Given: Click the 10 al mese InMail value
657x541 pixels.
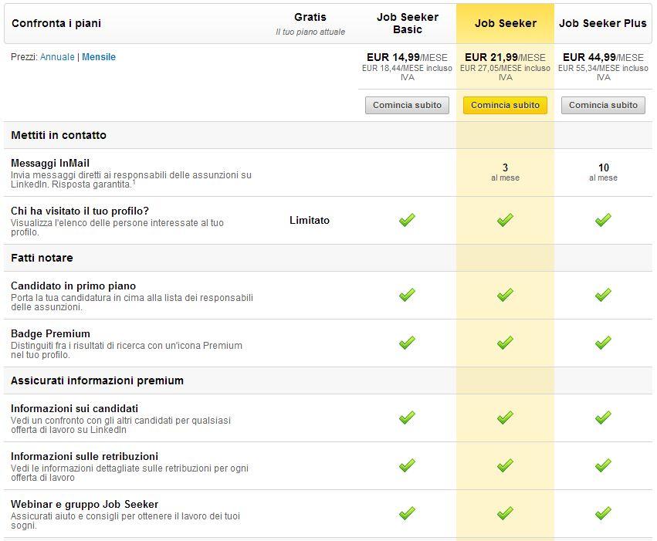Looking at the screenshot, I should 603,172.
